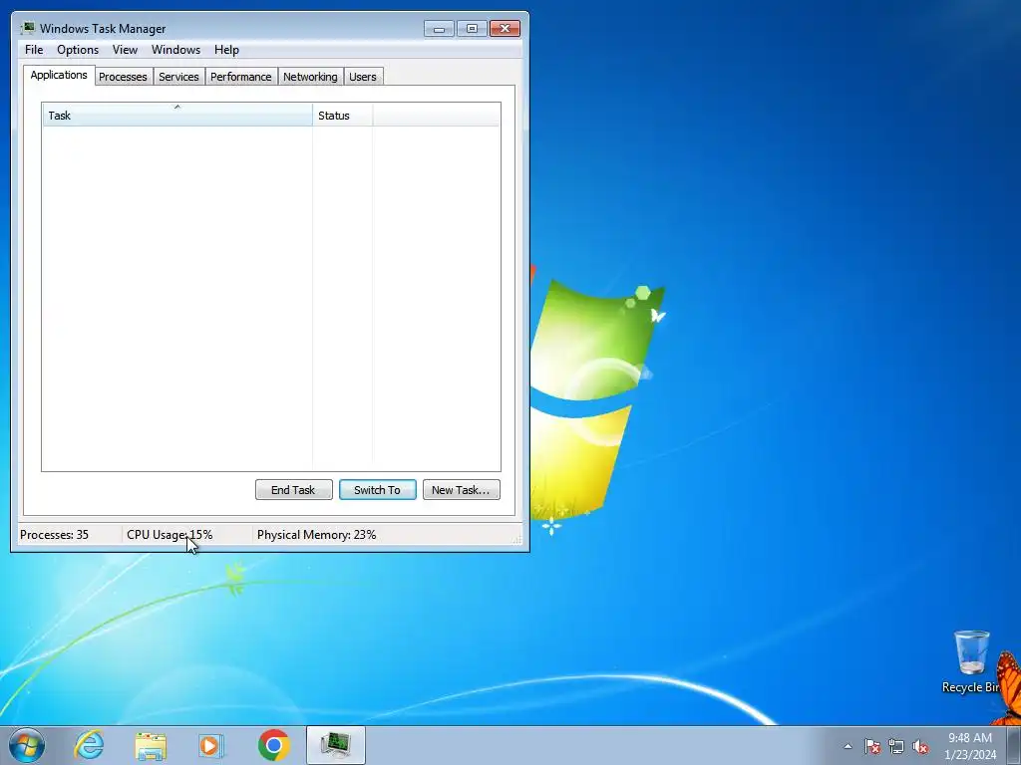This screenshot has height=765, width=1021.
Task: Open the Action Center flag icon
Action: click(x=872, y=746)
